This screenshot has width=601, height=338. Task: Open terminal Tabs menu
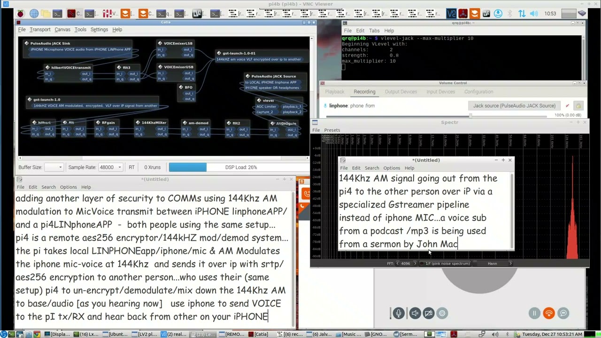pyautogui.click(x=374, y=31)
